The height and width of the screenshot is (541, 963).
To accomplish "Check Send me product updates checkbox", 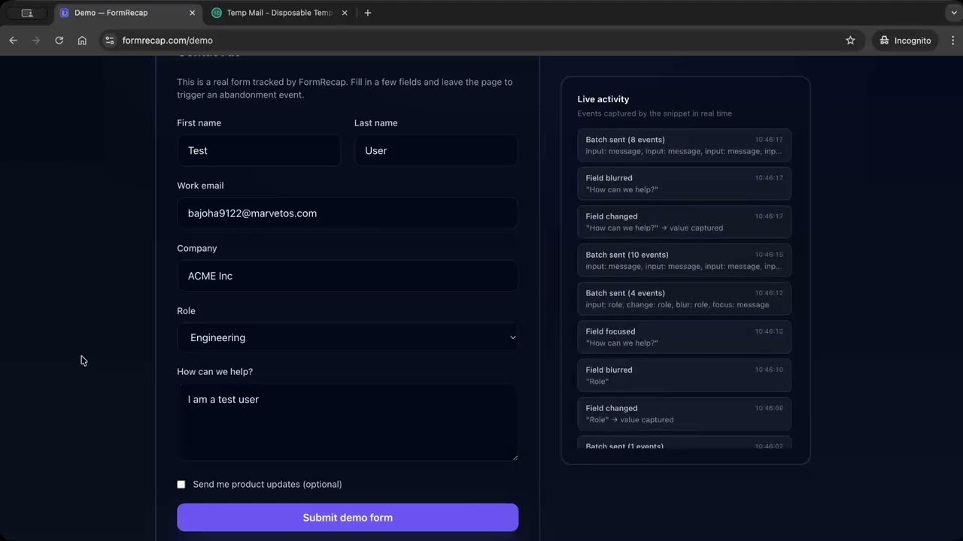I will coord(181,485).
